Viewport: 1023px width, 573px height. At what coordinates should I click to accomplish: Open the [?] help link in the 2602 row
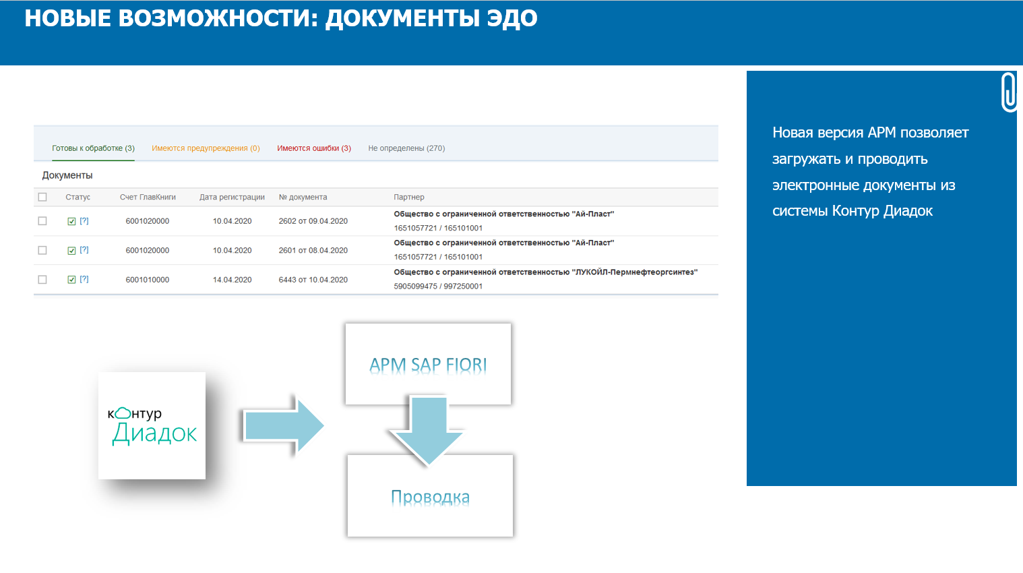click(84, 221)
